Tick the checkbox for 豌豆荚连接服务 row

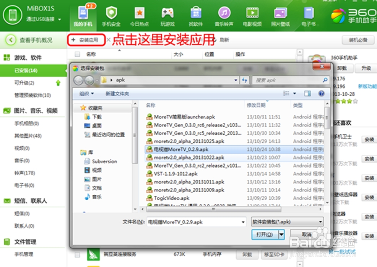click(x=77, y=254)
